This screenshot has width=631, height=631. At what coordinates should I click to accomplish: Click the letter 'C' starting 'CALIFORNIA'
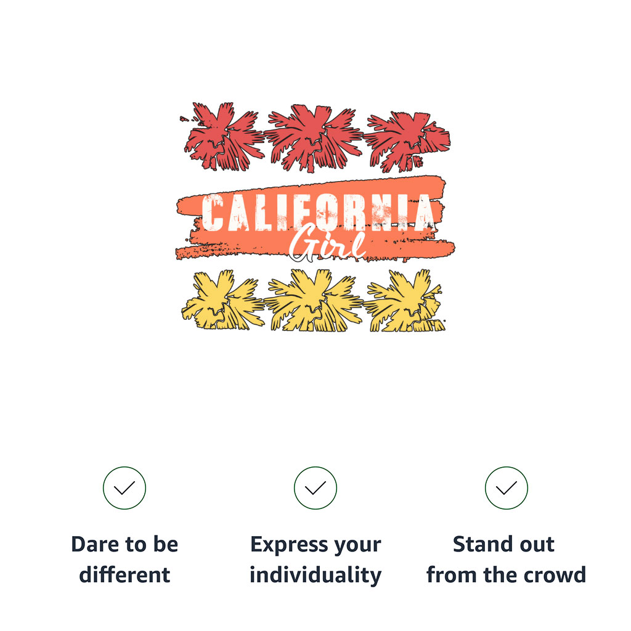[x=213, y=213]
